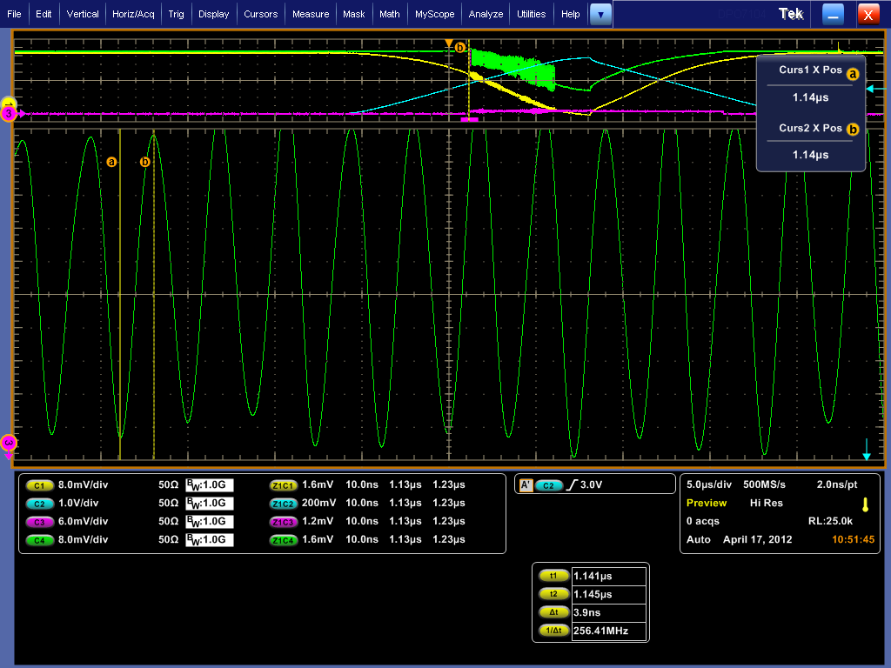The height and width of the screenshot is (668, 891).
Task: Click cursor b marker in zoomed waveform
Action: point(145,162)
